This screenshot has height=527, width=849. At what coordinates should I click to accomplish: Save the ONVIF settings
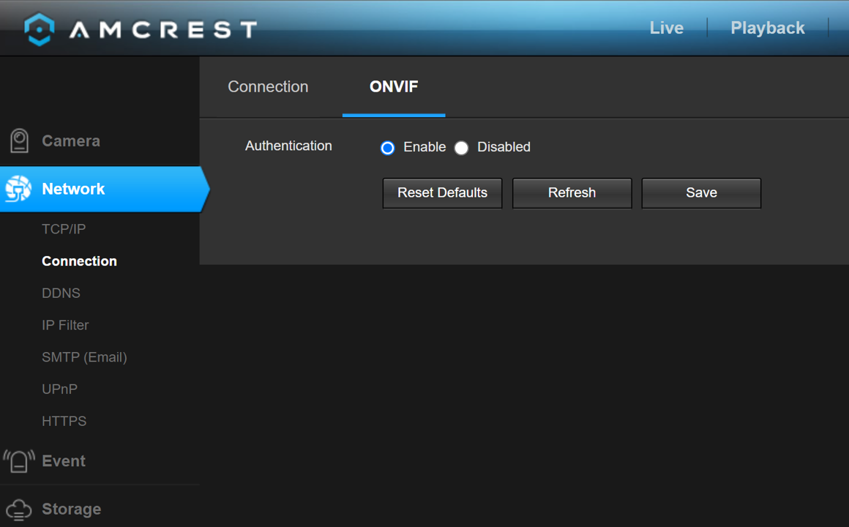(x=701, y=193)
